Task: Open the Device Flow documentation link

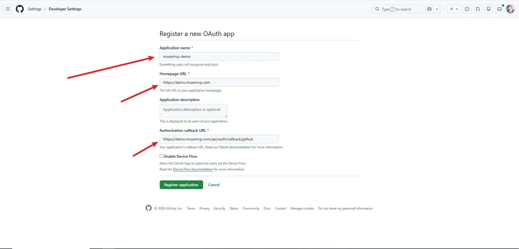Action: [193, 169]
